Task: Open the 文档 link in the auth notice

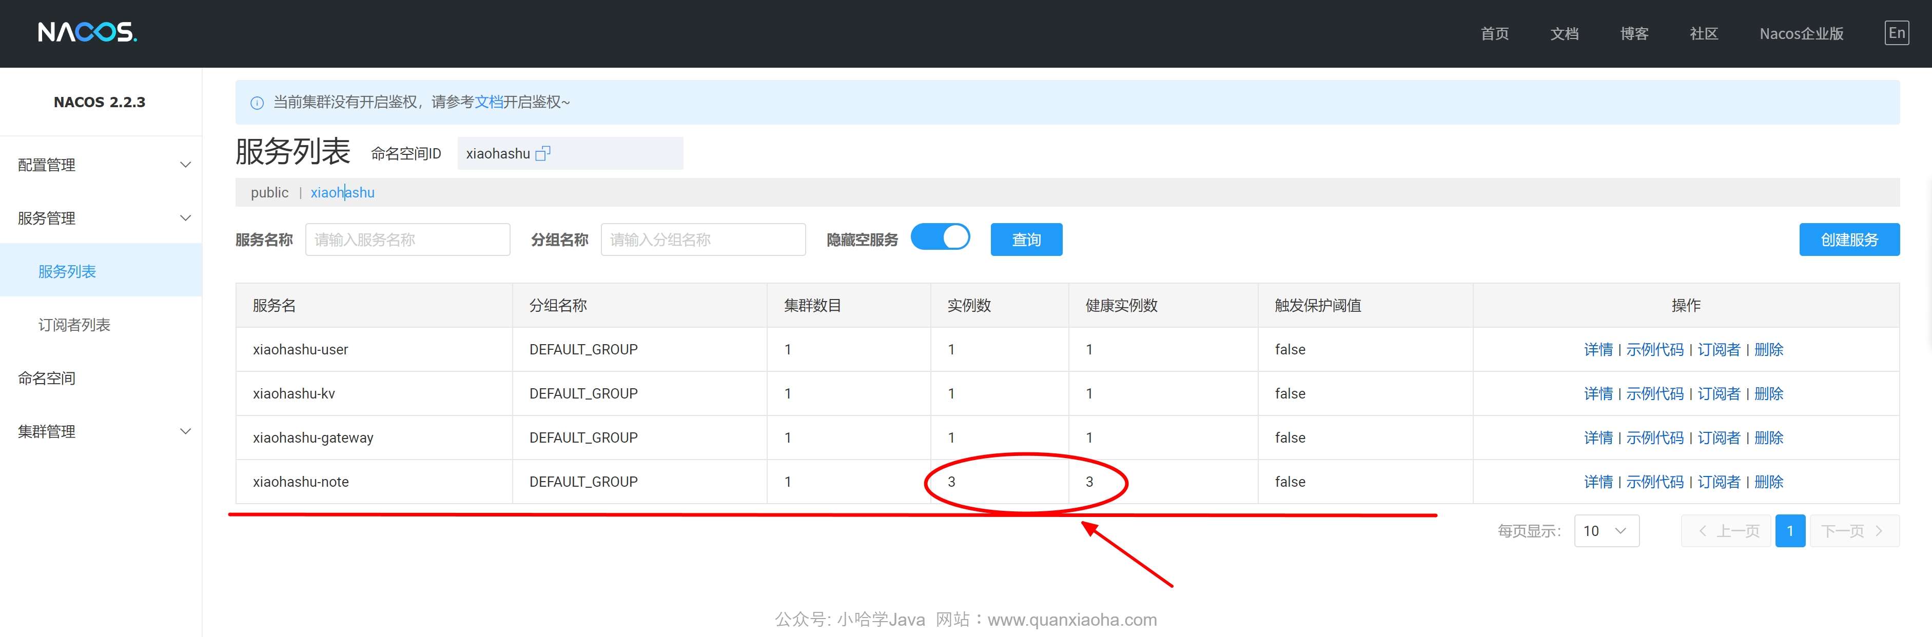Action: click(x=489, y=102)
